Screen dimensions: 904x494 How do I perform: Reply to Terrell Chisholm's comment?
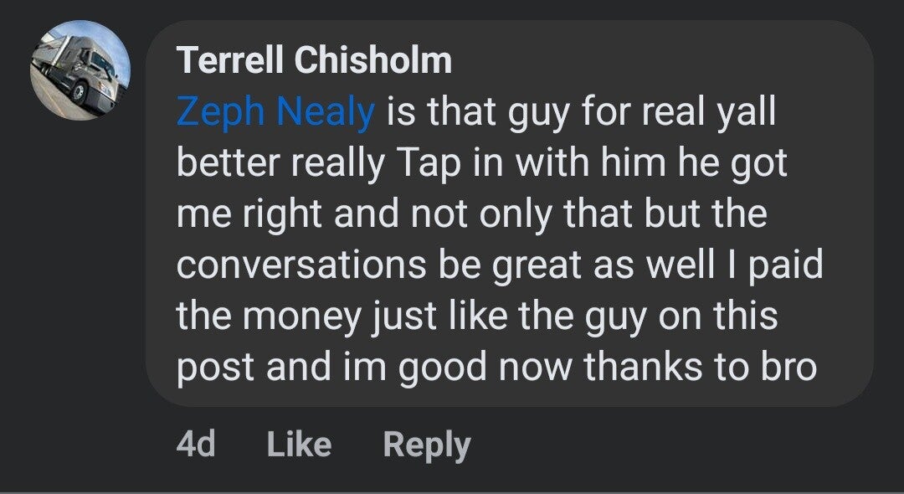tap(426, 444)
